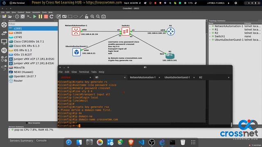Open OBS Studio from dock
The image size is (262, 147).
(x=152, y=142)
